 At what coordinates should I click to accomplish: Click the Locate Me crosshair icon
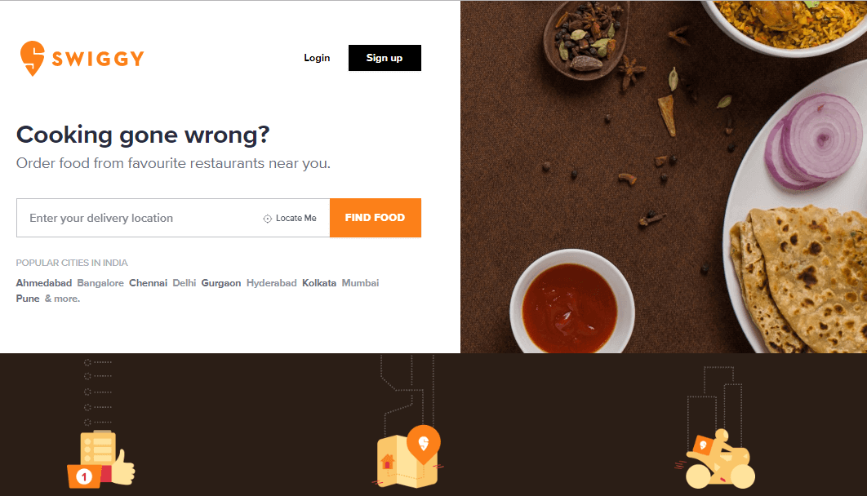[267, 219]
